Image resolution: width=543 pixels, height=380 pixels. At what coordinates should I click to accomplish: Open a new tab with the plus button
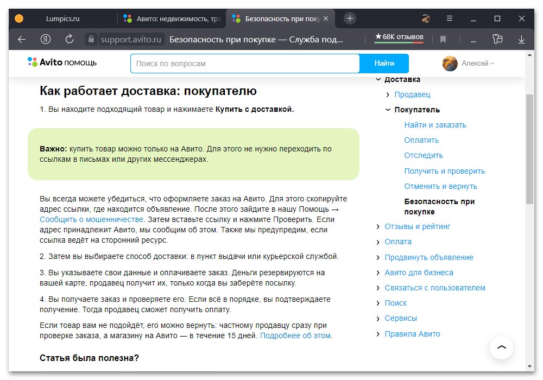click(x=350, y=18)
